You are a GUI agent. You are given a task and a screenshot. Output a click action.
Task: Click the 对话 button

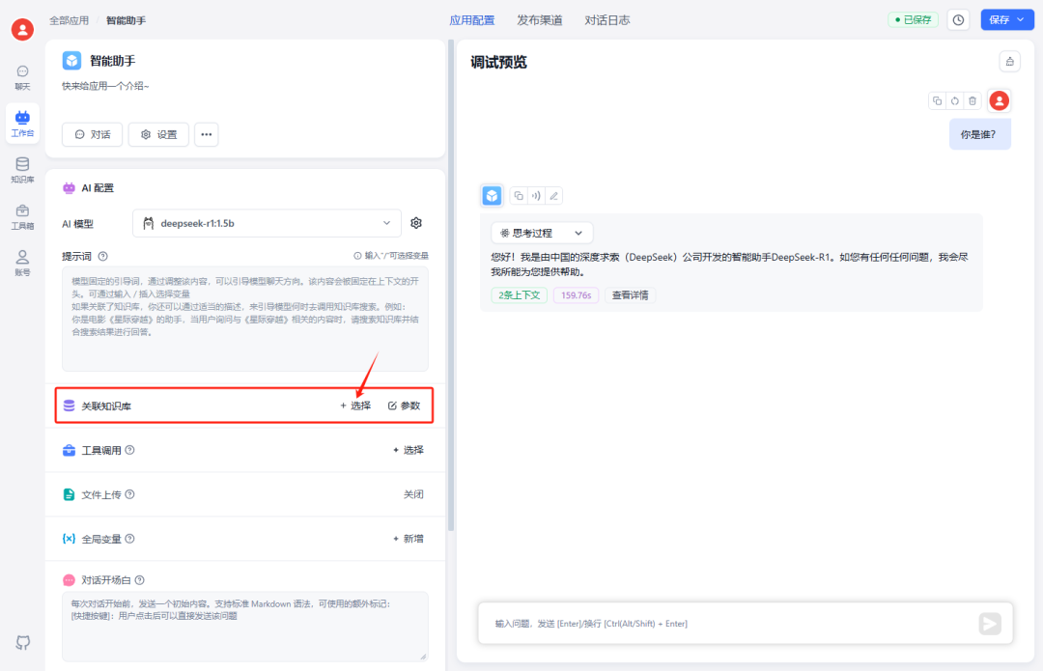tap(93, 134)
